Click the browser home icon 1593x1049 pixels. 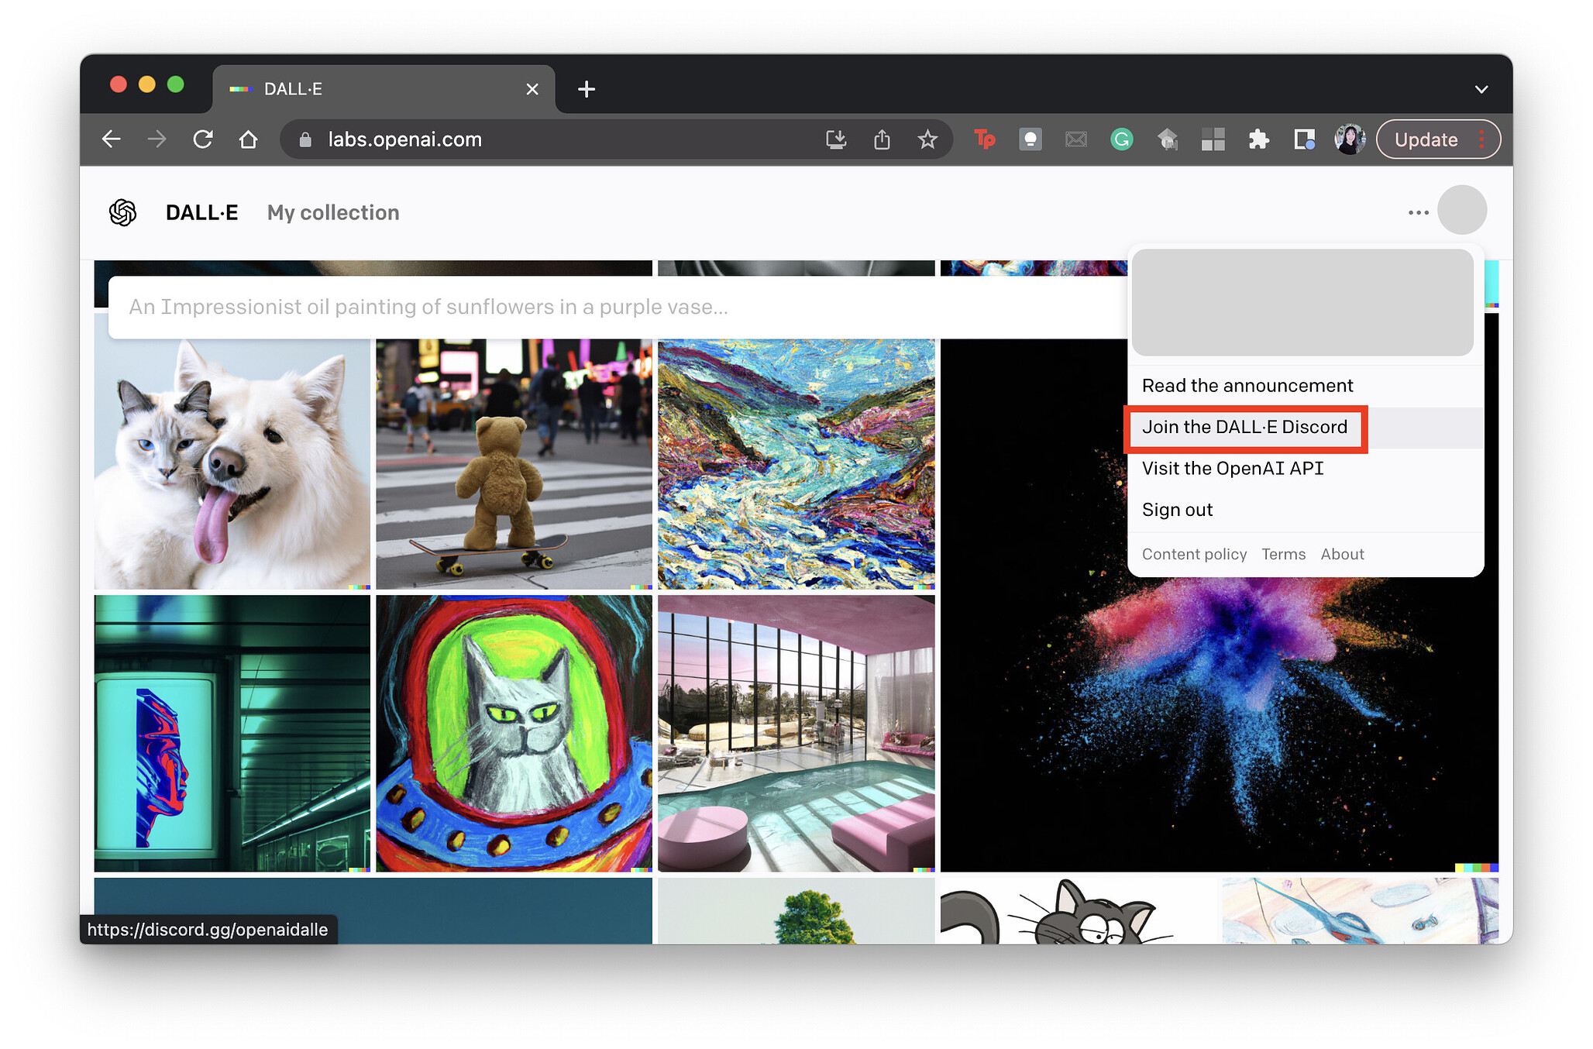point(248,139)
